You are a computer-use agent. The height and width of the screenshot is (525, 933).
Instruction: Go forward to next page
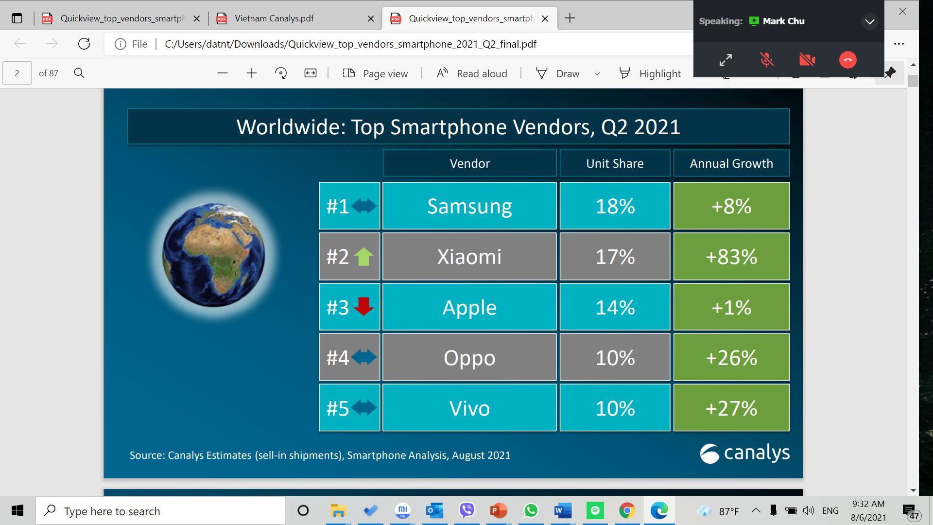pyautogui.click(x=52, y=44)
